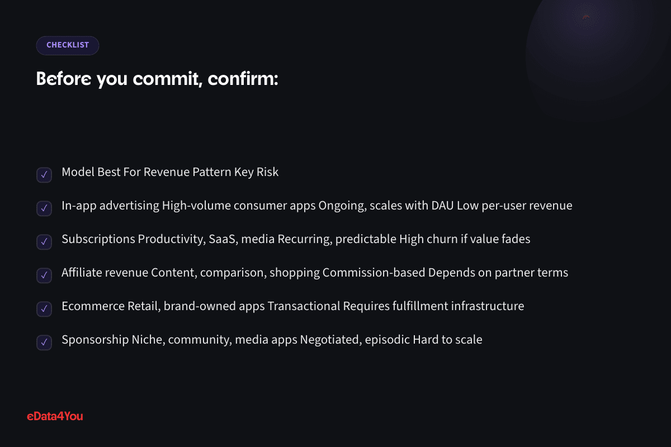Click the eData4You logo
The image size is (671, 447).
point(55,416)
